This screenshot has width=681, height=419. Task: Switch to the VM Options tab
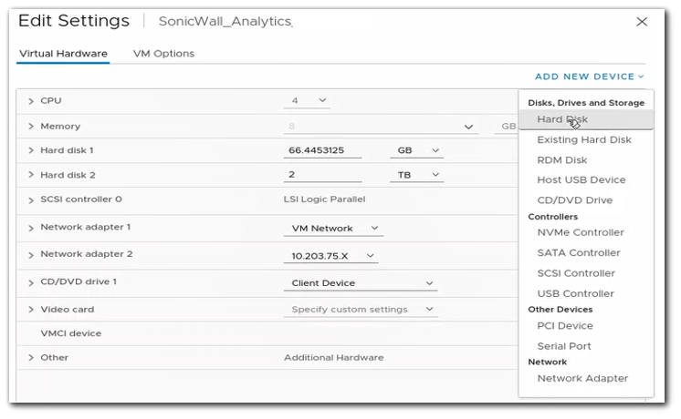click(x=163, y=54)
